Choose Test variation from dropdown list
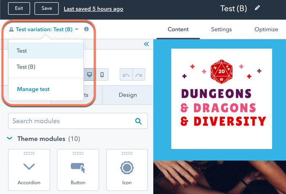Viewport: 286px width, 194px height. tap(46, 50)
